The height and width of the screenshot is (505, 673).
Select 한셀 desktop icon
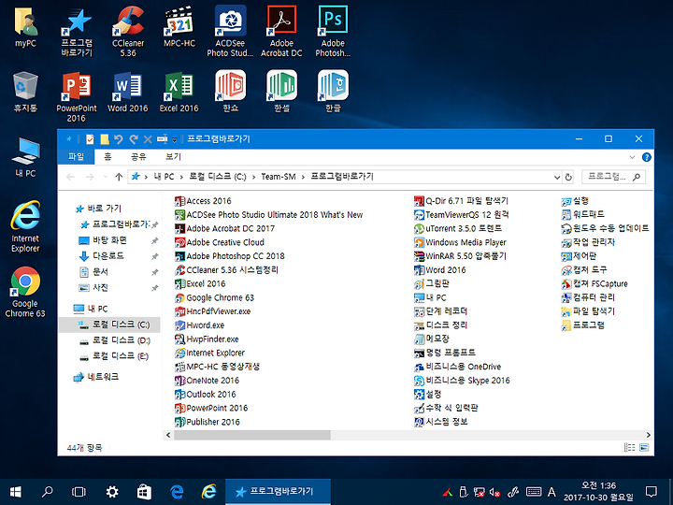pos(281,91)
